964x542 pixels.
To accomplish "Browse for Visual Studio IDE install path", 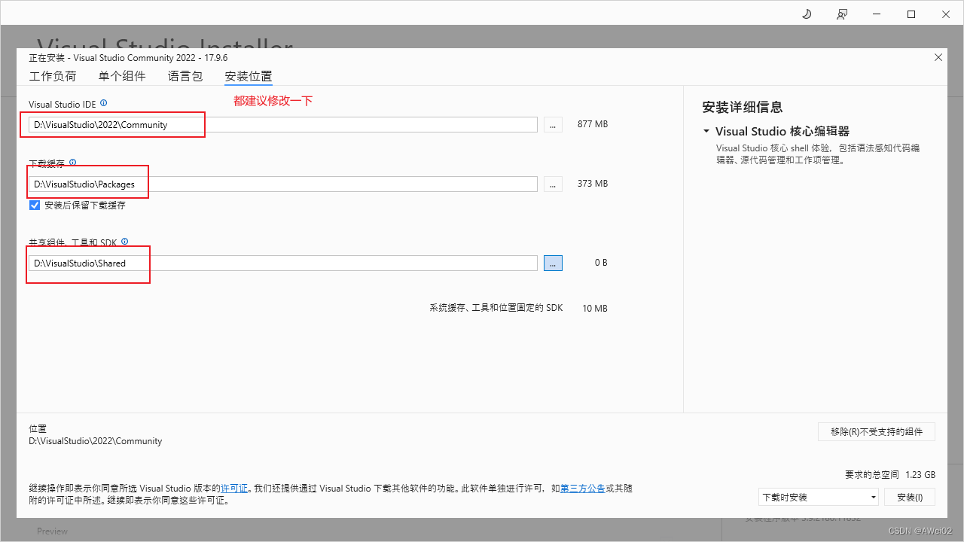I will pyautogui.click(x=552, y=125).
